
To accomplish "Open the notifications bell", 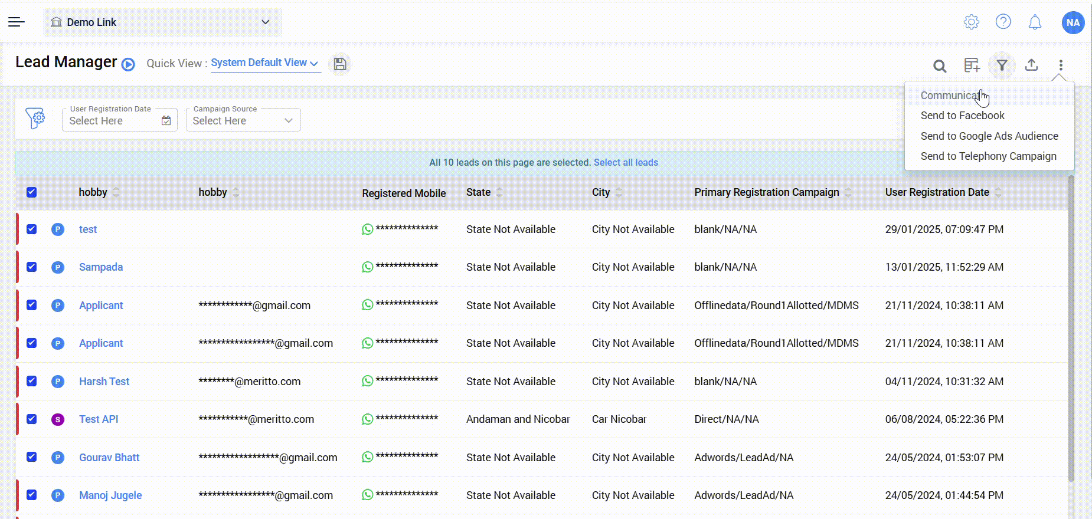I will point(1035,22).
